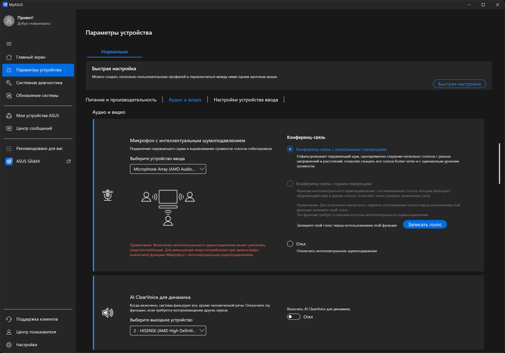Maximize the MyASUS window
The height and width of the screenshot is (353, 505).
point(483,5)
